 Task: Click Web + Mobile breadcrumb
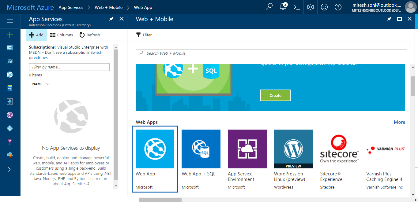108,7
